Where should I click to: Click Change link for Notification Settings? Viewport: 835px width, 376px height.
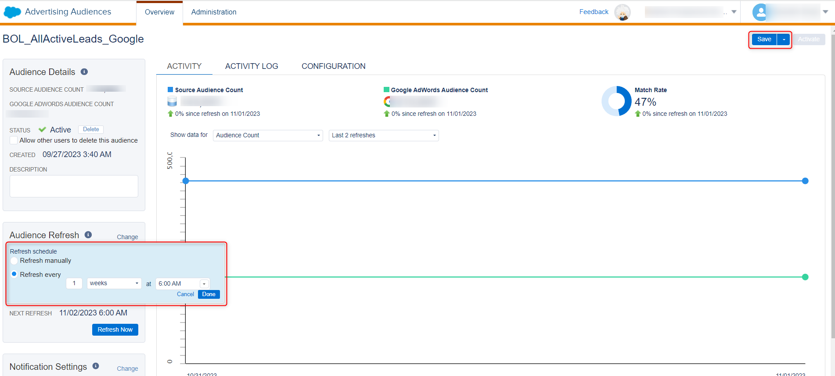[127, 369]
